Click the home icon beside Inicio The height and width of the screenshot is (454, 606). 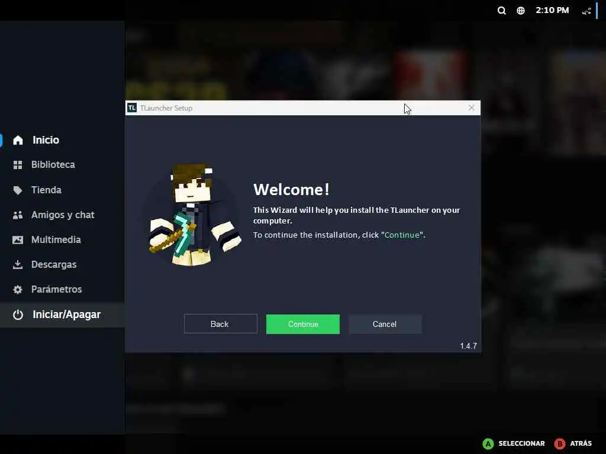[x=18, y=140]
